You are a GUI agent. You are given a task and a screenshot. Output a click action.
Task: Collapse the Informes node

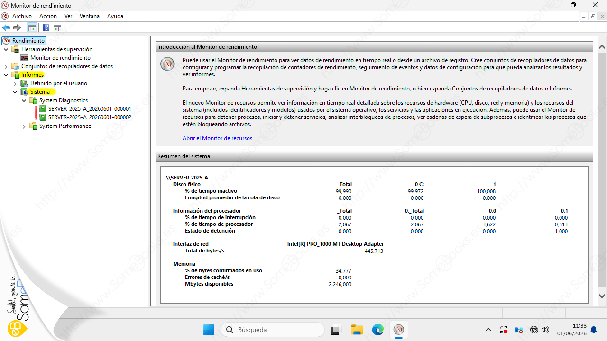6,75
